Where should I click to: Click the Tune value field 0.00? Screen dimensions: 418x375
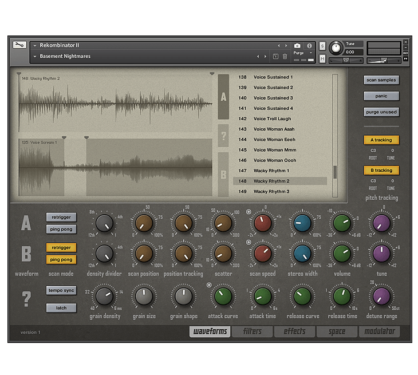coord(354,52)
